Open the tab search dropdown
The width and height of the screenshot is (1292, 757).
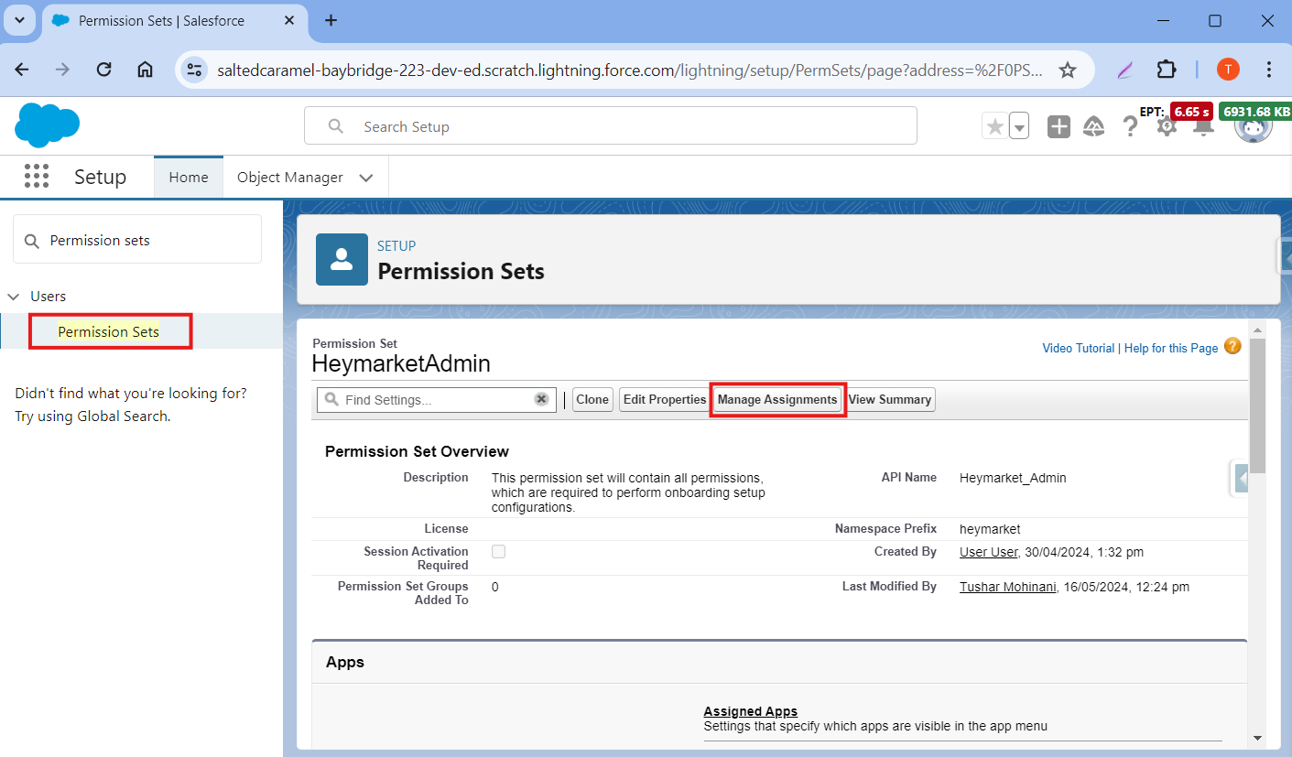pos(19,20)
